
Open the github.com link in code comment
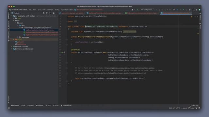pyautogui.click(x=129, y=68)
